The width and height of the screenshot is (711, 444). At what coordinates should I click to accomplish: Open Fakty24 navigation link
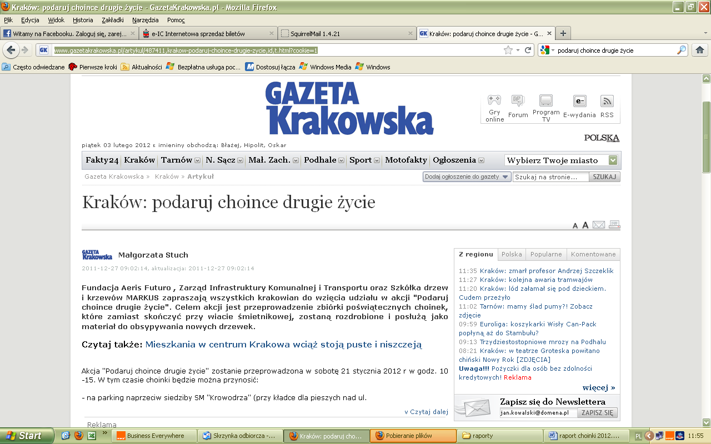coord(102,160)
